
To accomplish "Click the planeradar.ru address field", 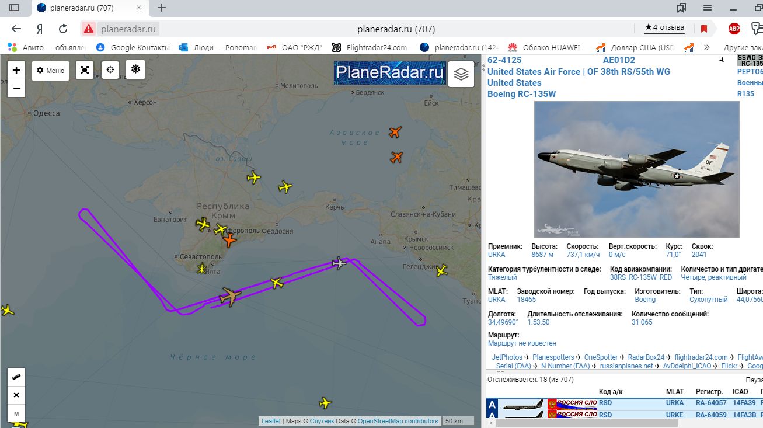I will [129, 29].
